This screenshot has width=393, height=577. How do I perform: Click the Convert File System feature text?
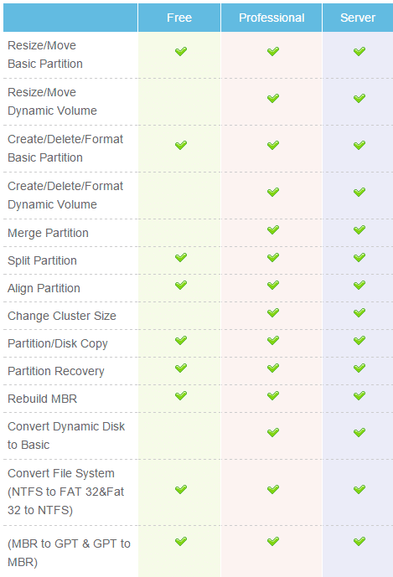click(66, 492)
